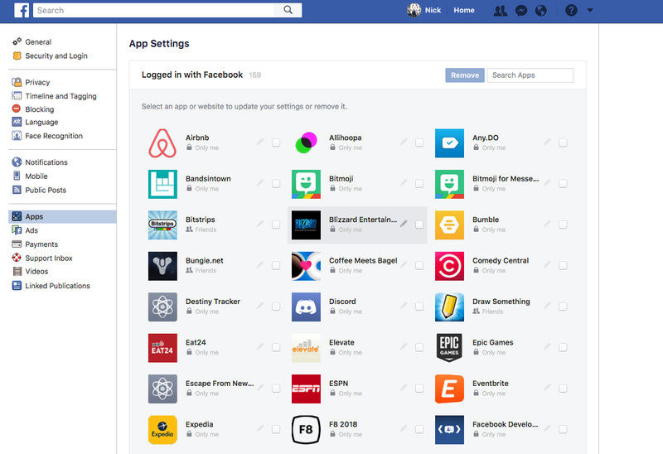Viewport: 663px width, 454px height.
Task: Open Blocking settings
Action: click(x=39, y=109)
